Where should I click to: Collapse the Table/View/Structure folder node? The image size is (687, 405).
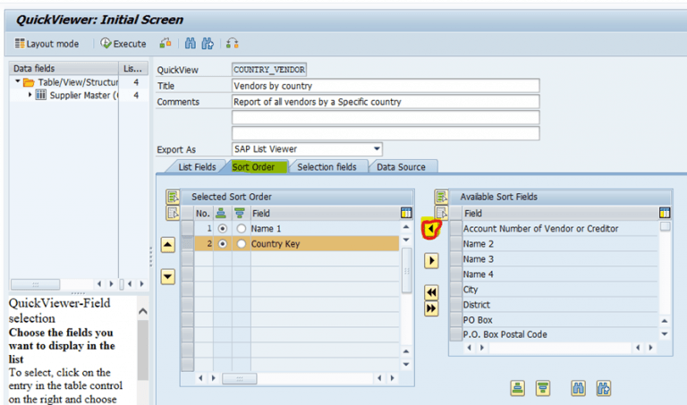(18, 82)
